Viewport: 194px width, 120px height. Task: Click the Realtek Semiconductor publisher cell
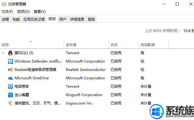coord(86,70)
